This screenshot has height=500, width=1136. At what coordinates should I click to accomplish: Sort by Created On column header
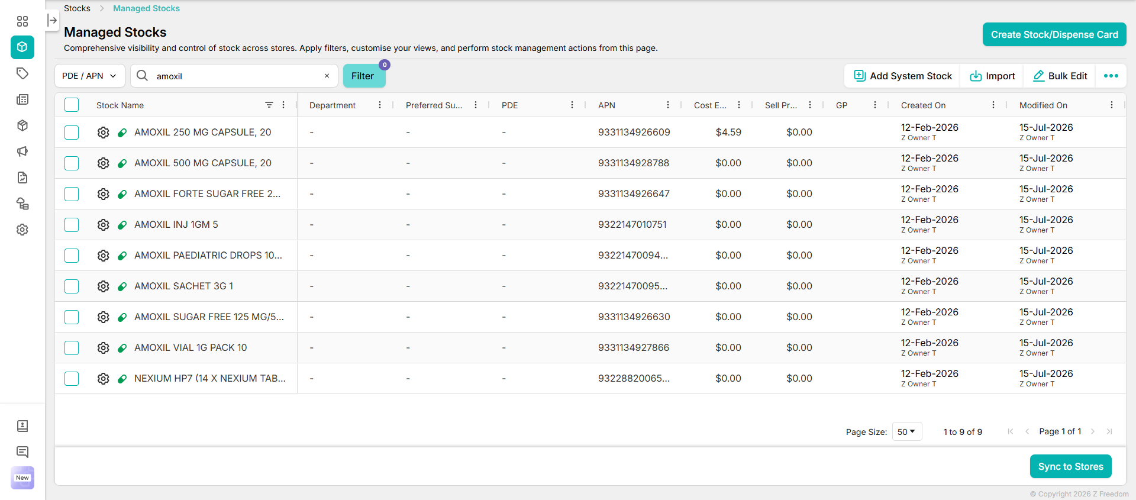tap(923, 105)
